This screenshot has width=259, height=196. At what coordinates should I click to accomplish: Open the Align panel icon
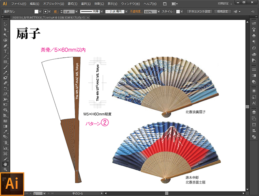pyautogui.click(x=254, y=131)
